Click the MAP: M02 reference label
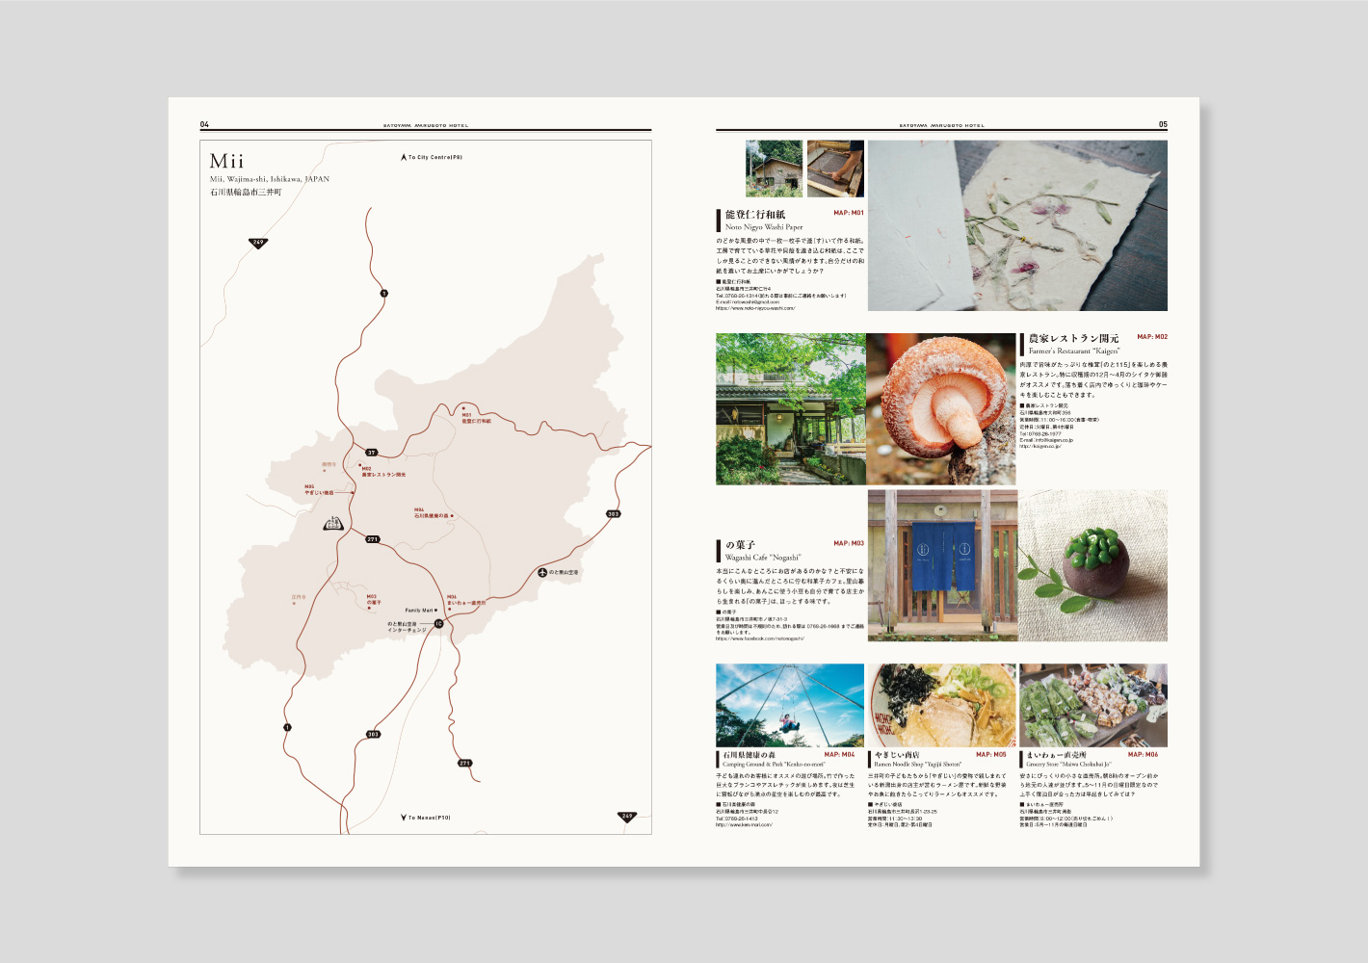The image size is (1368, 963). point(1151,337)
